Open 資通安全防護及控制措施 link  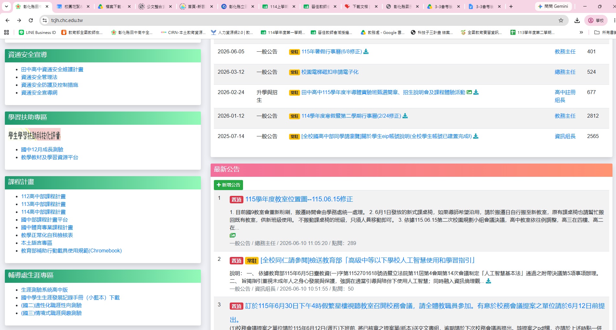coord(50,85)
